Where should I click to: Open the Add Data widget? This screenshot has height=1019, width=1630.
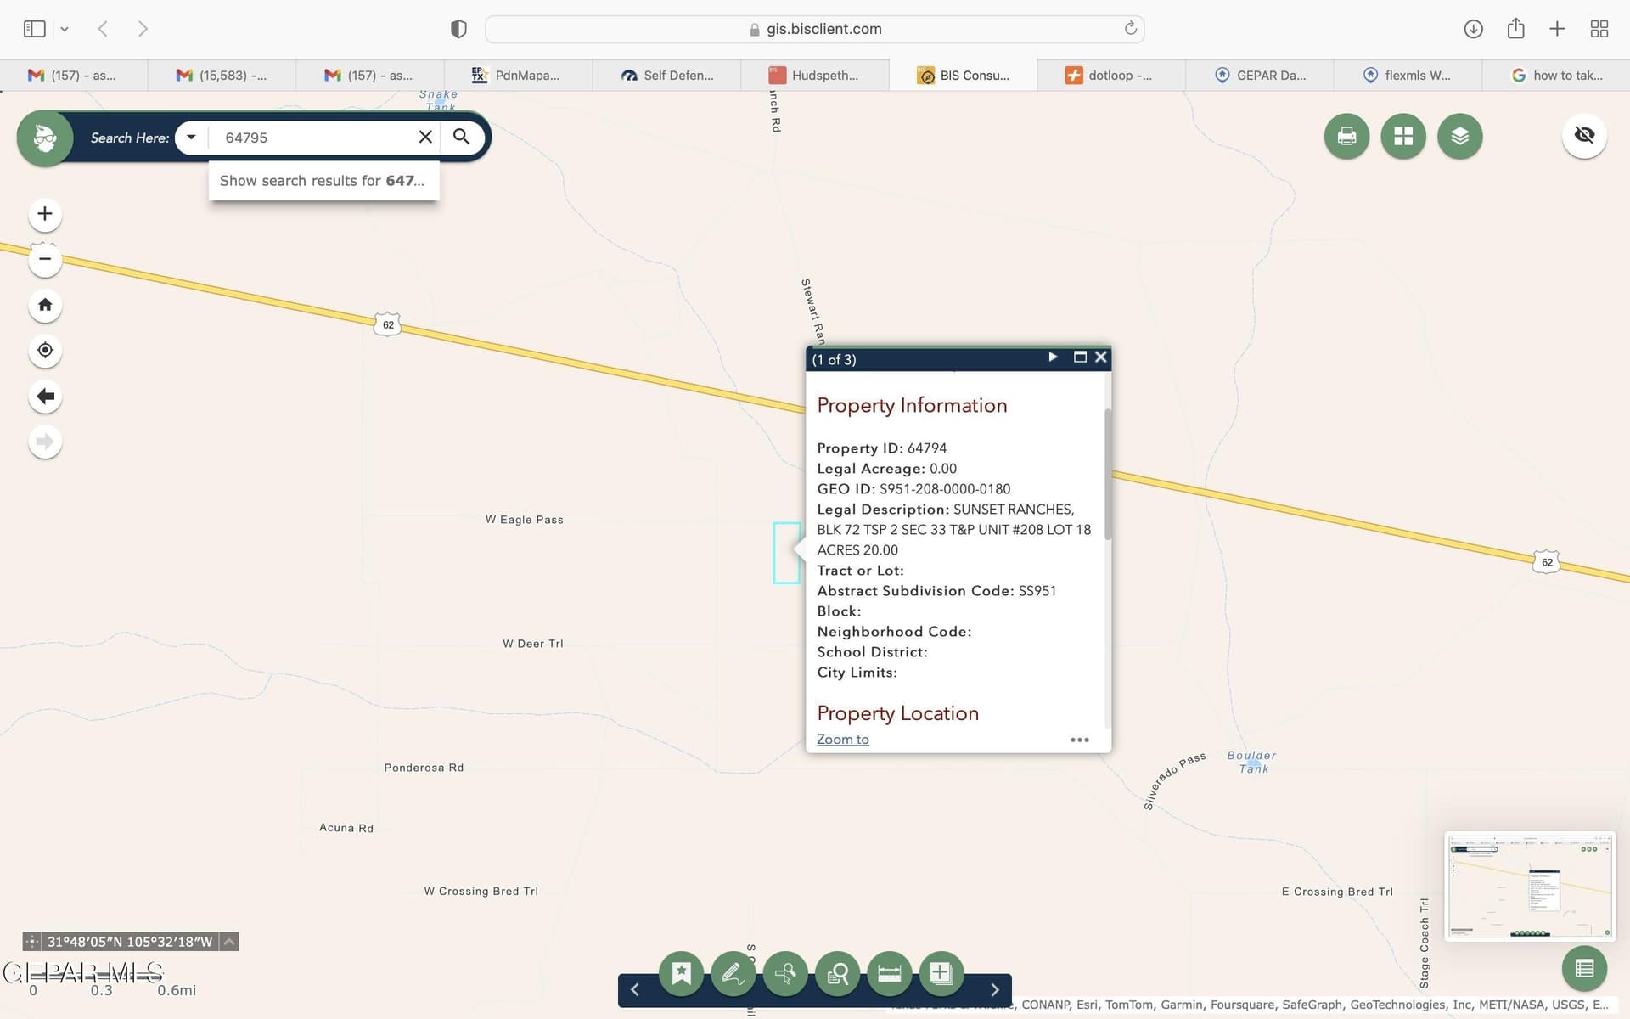coord(941,973)
